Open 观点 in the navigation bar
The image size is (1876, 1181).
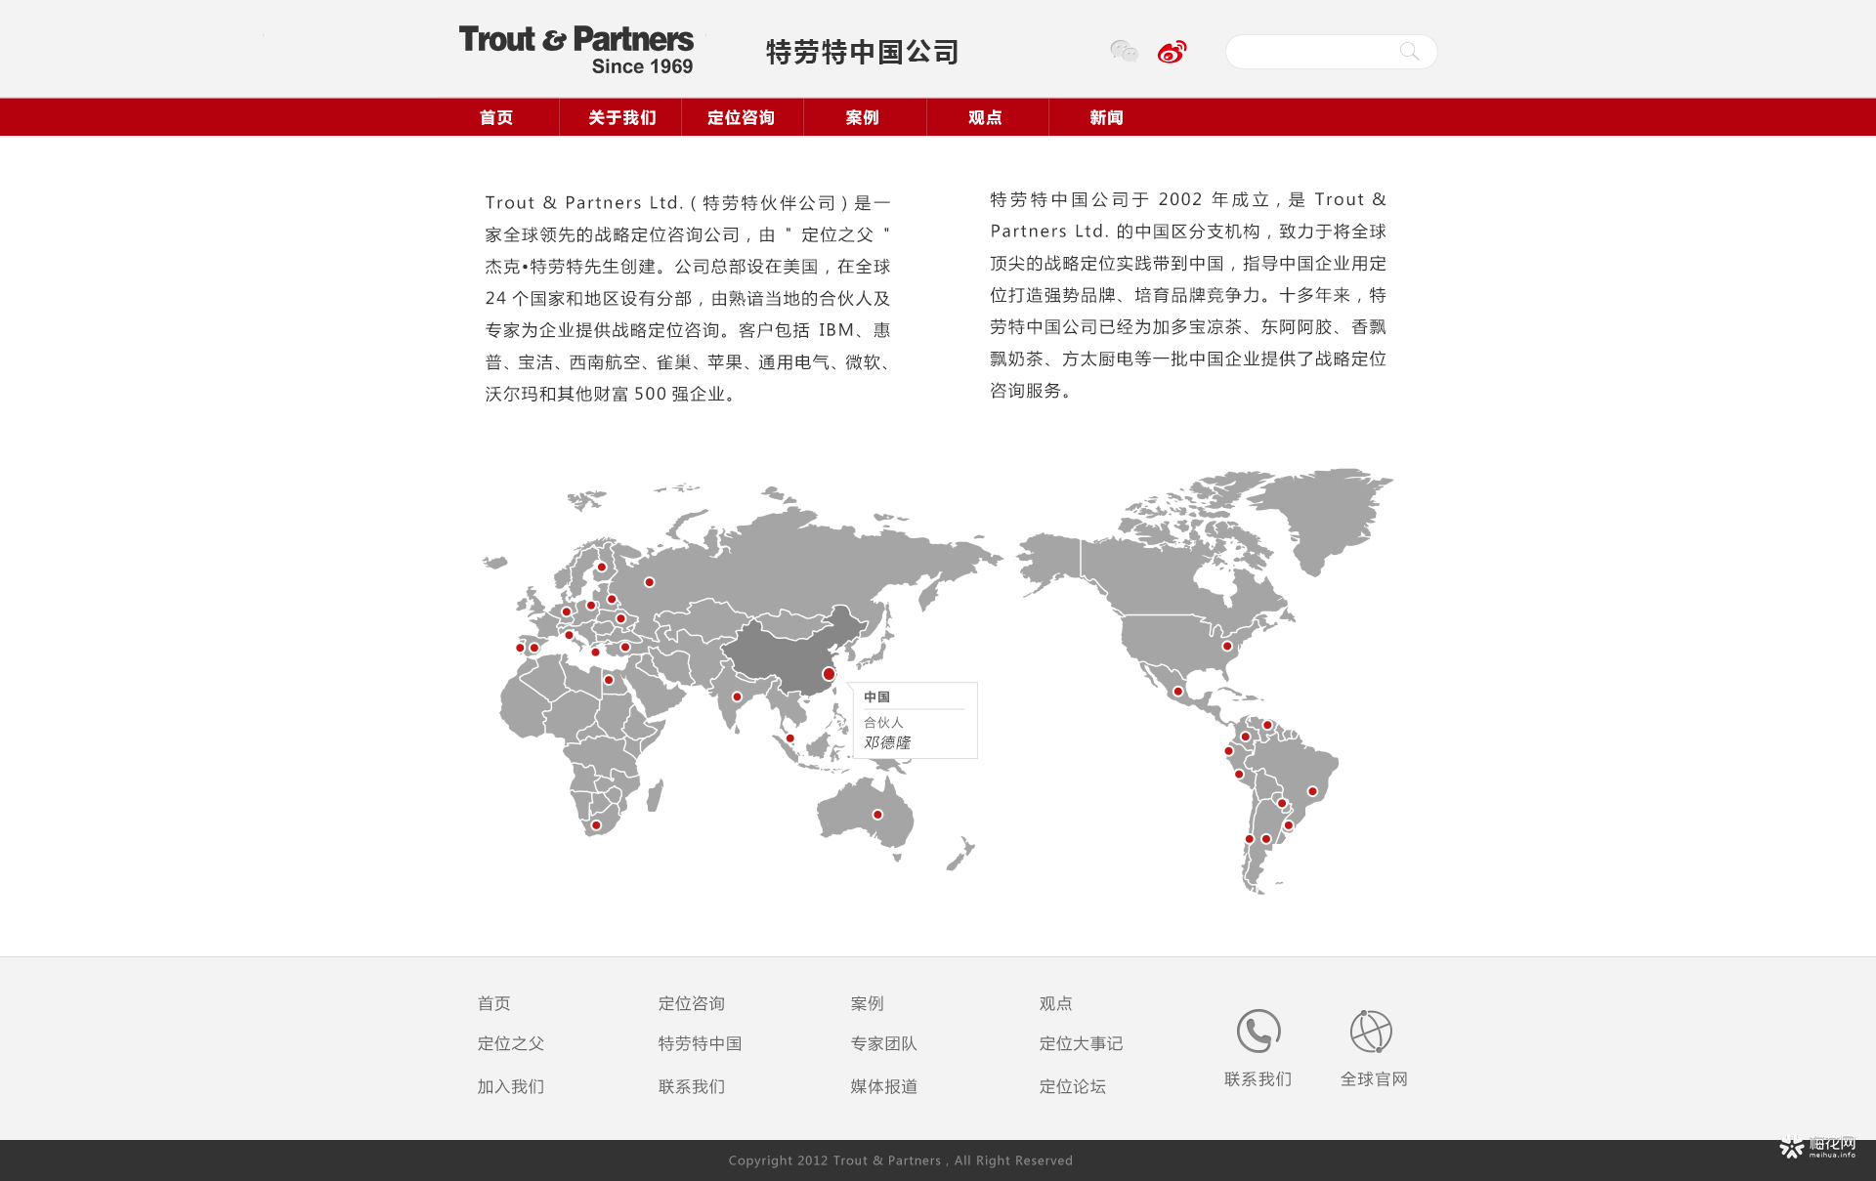tap(985, 117)
